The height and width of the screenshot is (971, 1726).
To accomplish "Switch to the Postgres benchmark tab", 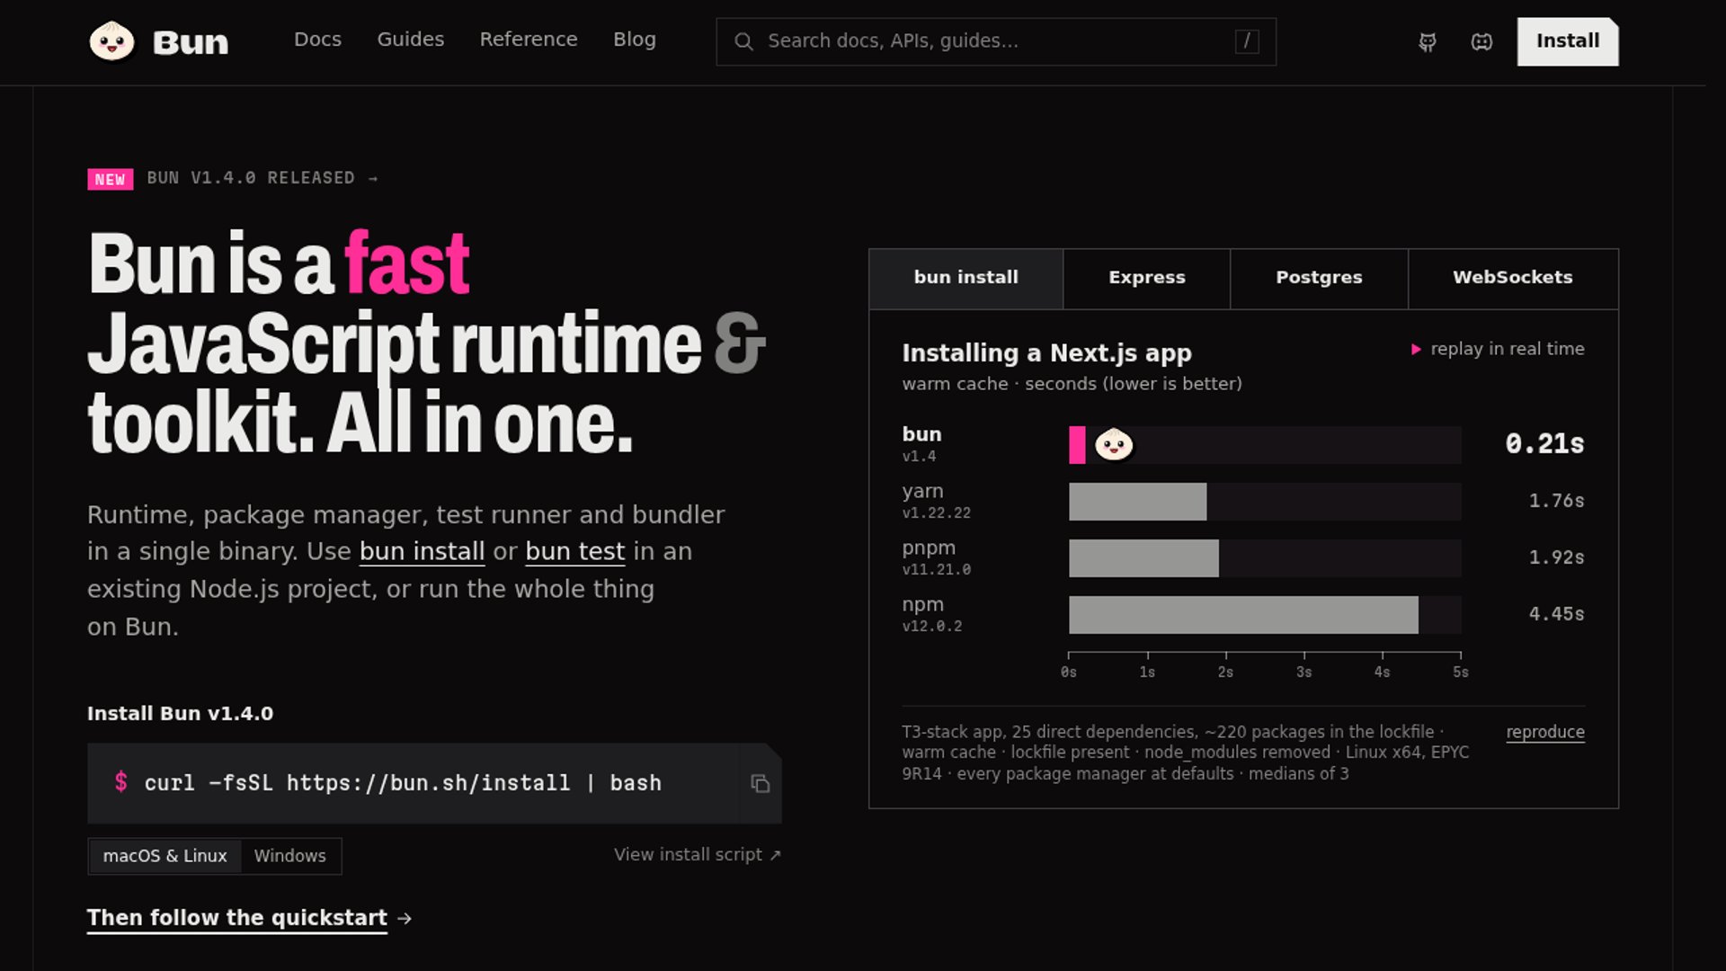I will click(1319, 278).
